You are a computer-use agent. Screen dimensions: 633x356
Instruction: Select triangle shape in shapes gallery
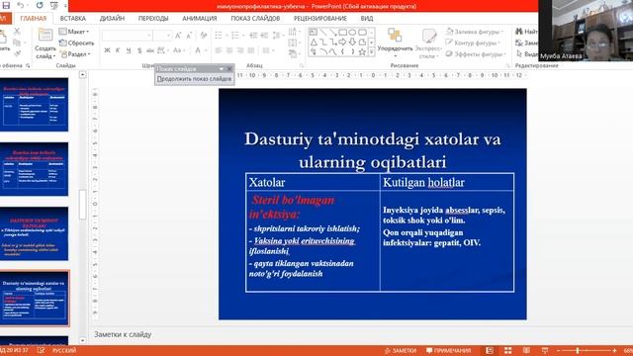click(314, 42)
